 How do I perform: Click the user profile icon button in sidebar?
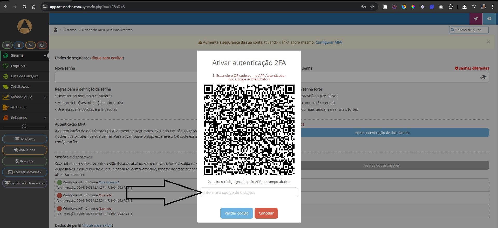coord(19,45)
